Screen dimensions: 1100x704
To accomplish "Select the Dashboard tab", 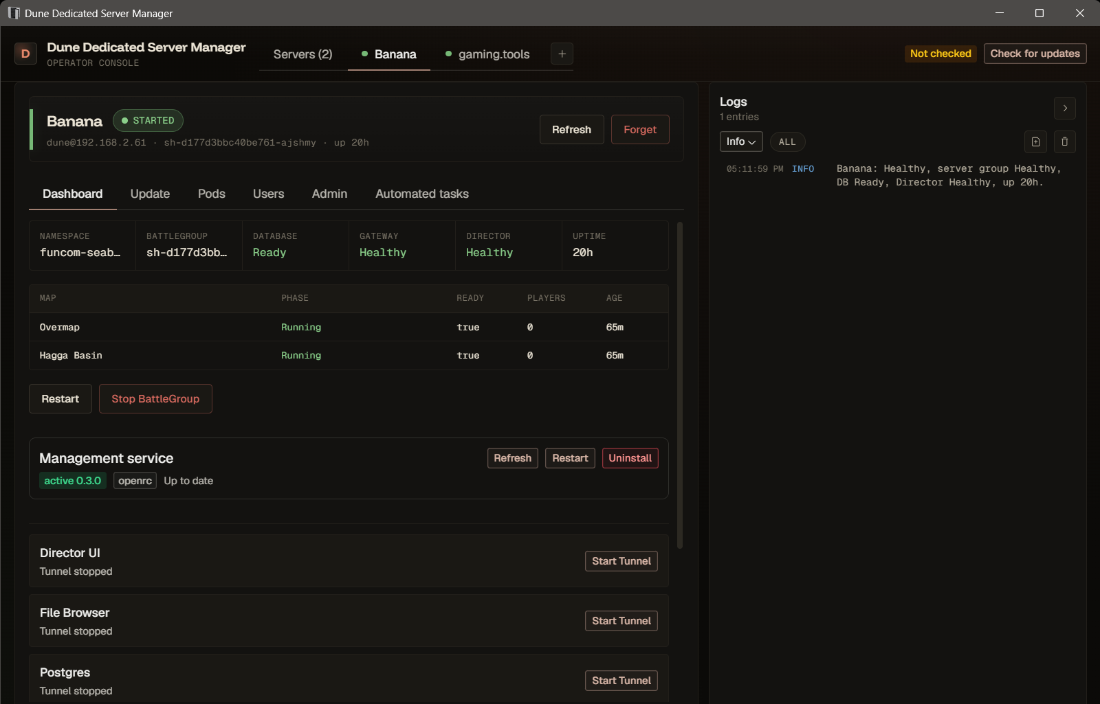I will coord(72,194).
